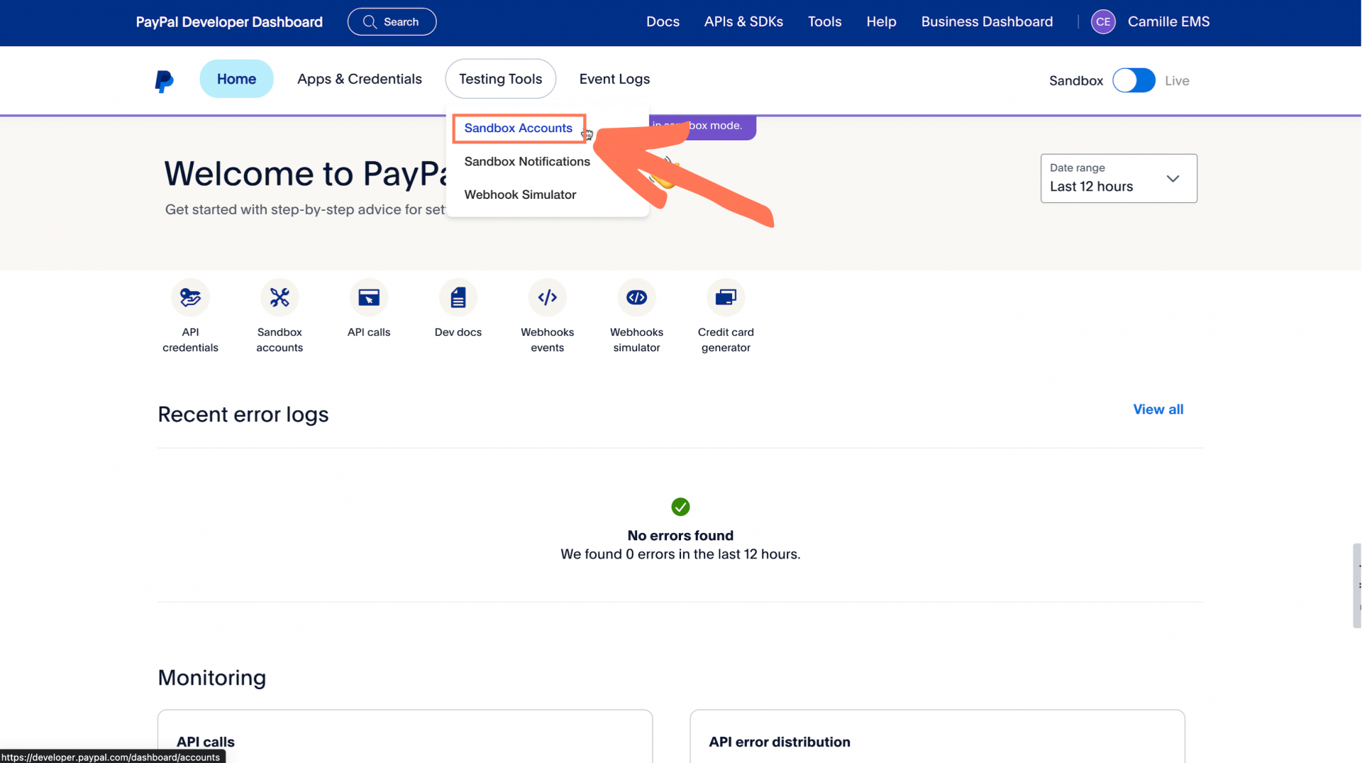1362x763 pixels.
Task: Click the page vertical scrollbar
Action: 1357,586
